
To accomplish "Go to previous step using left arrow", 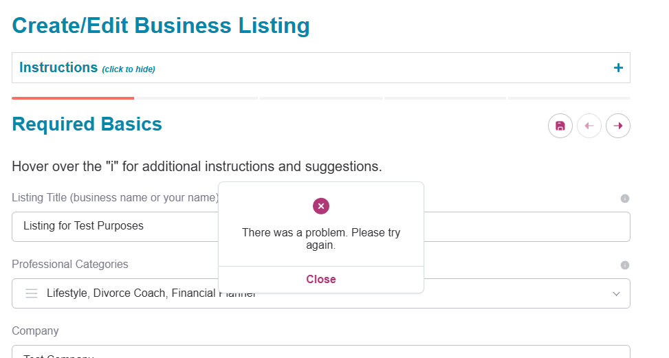I will (589, 126).
